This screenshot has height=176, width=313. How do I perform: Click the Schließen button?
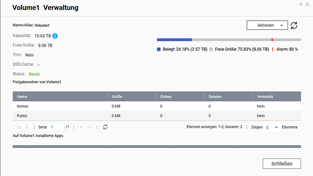pyautogui.click(x=282, y=164)
